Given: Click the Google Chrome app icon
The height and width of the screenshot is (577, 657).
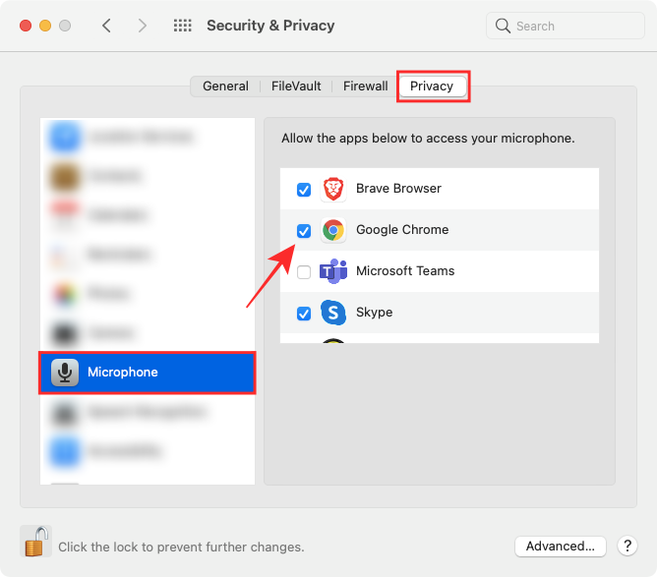Looking at the screenshot, I should click(x=333, y=230).
